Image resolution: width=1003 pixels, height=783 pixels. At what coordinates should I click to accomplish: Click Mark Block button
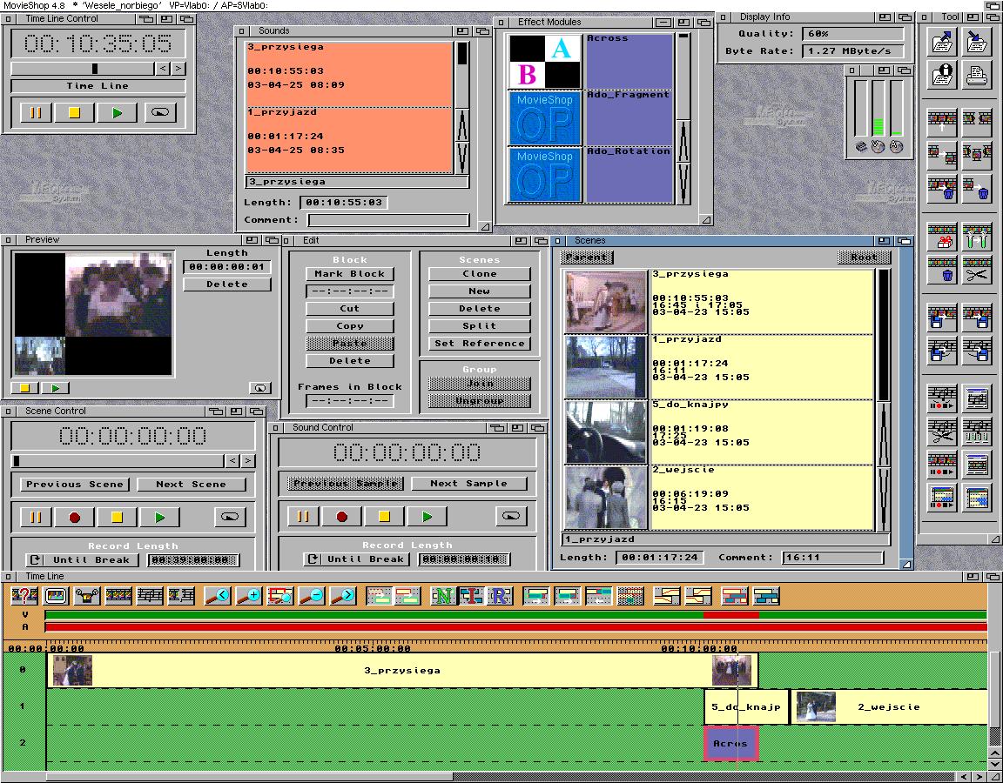point(349,273)
